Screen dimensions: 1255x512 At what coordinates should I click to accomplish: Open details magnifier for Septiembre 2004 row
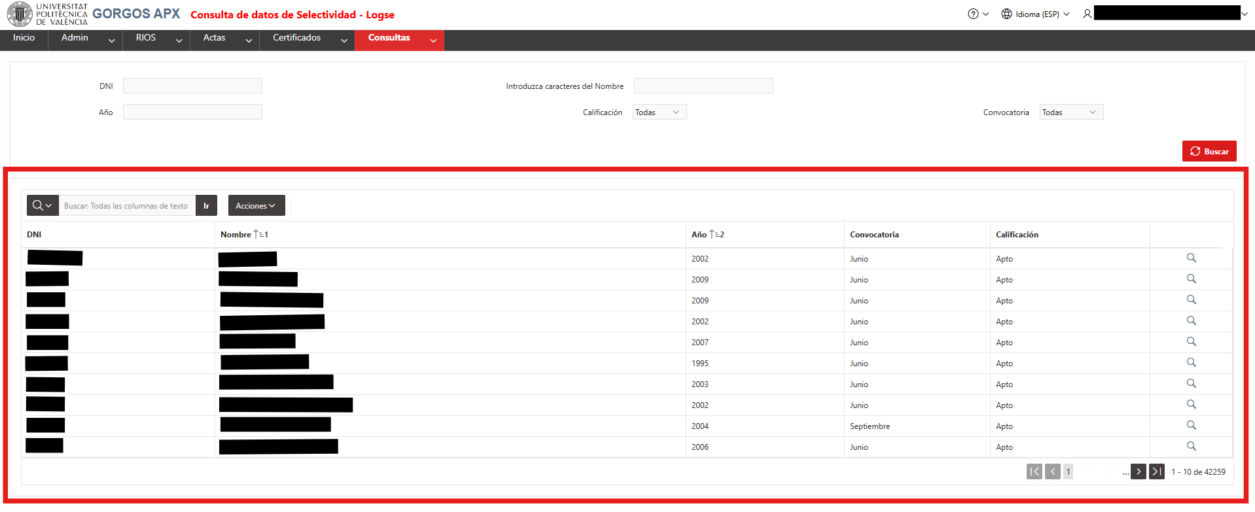coord(1191,425)
